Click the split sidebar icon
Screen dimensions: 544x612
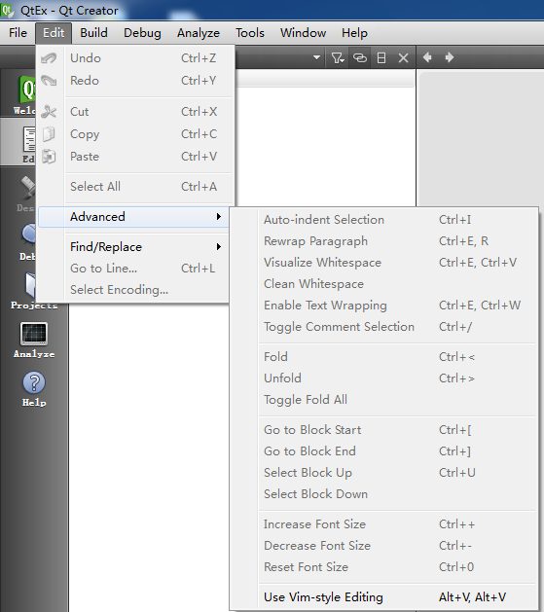point(381,58)
